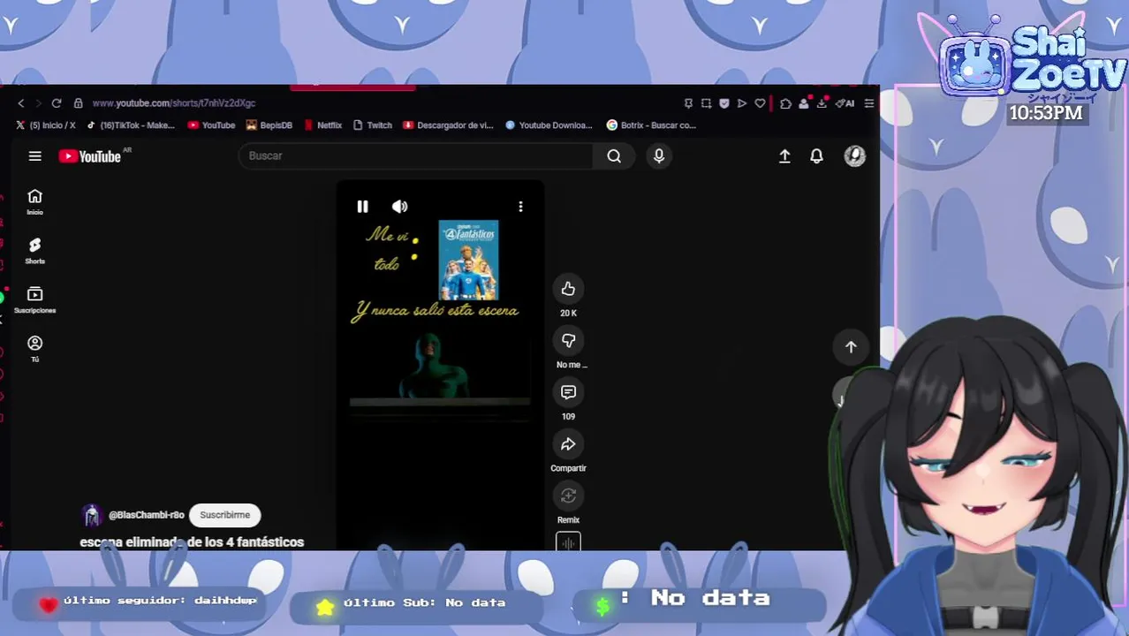Open the browser extensions puzzle icon
This screenshot has width=1129, height=636.
tap(785, 103)
